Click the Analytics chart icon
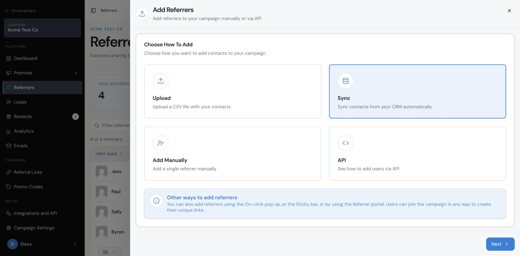 (9, 131)
